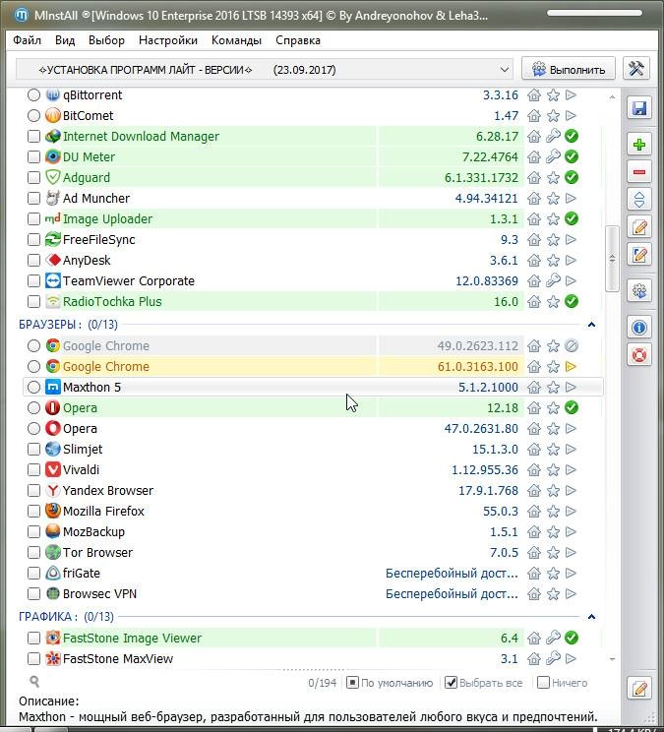This screenshot has height=732, width=664.
Task: Click the RadioTochka Plus entry
Action: [x=112, y=302]
